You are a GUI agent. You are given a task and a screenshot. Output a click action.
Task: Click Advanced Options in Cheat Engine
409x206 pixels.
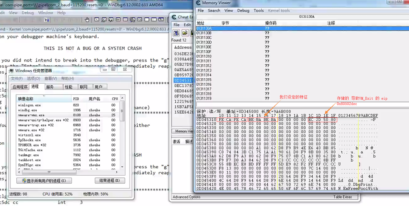click(x=187, y=197)
